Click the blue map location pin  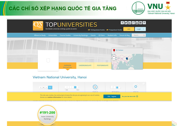point(127,59)
